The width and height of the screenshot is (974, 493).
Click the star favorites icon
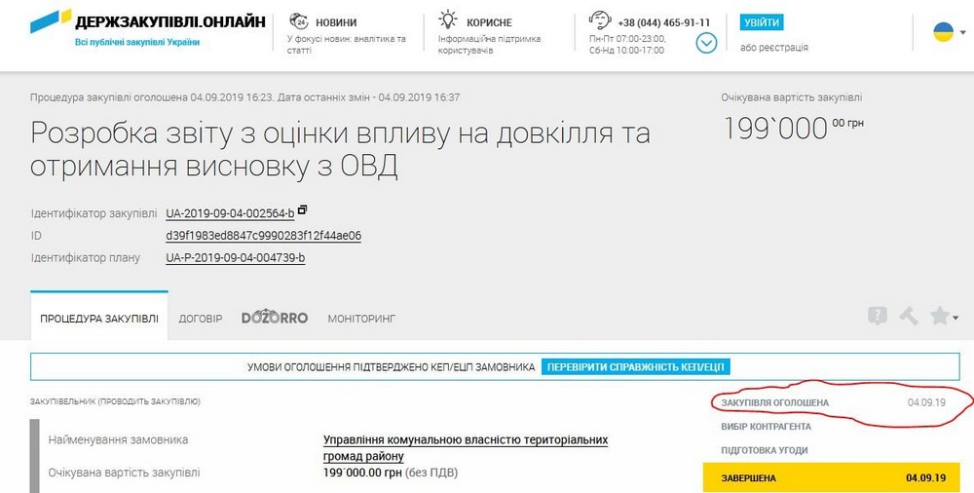click(939, 316)
